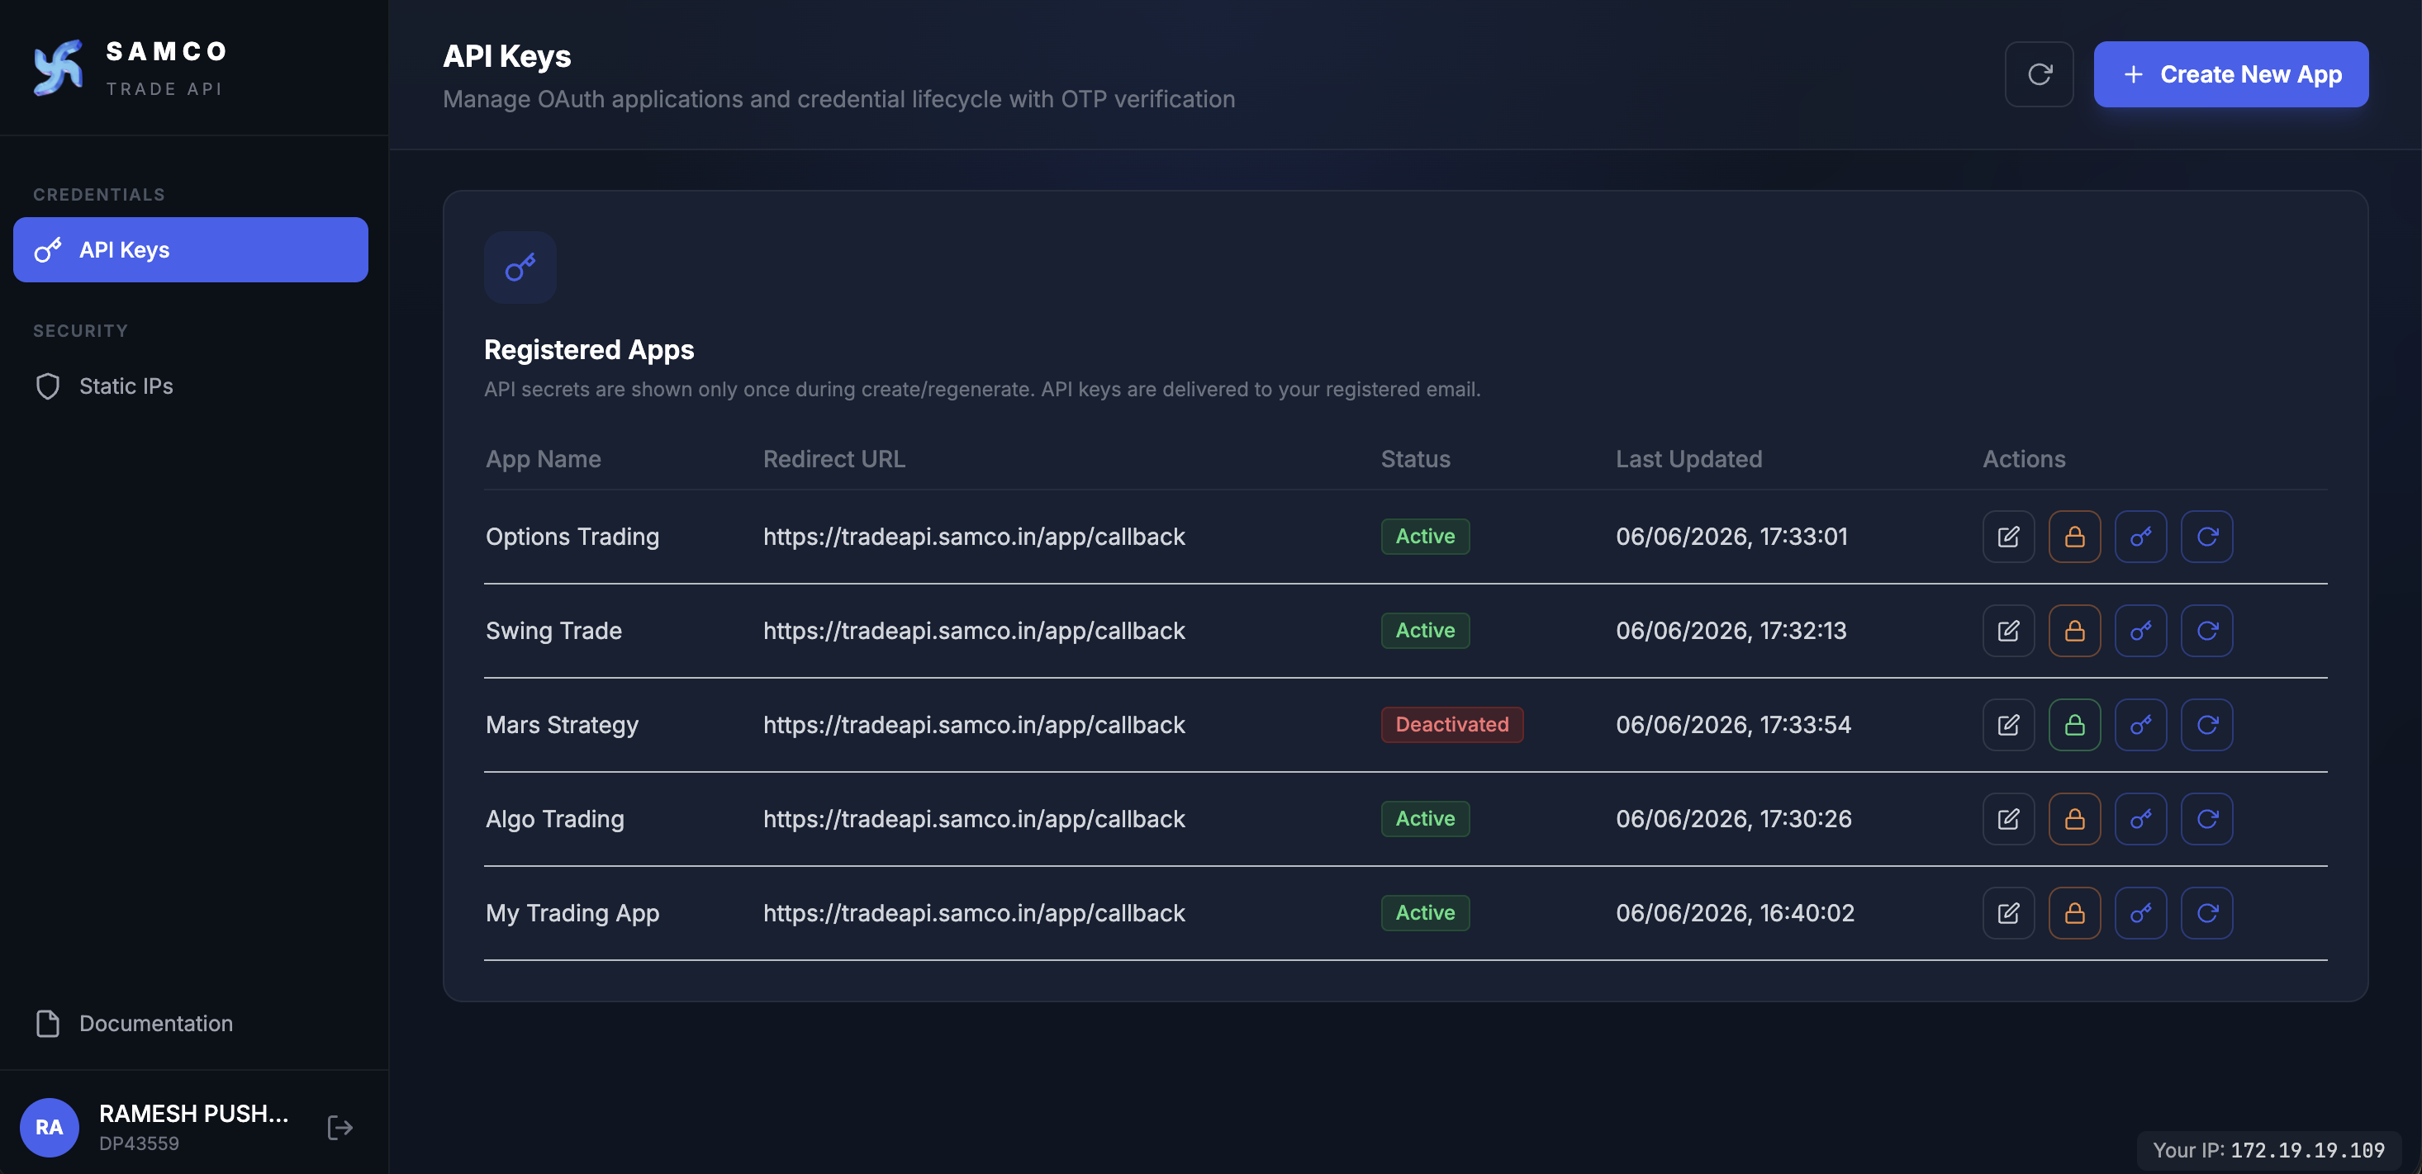Select the My Trading App name
2422x1174 pixels.
tap(572, 912)
